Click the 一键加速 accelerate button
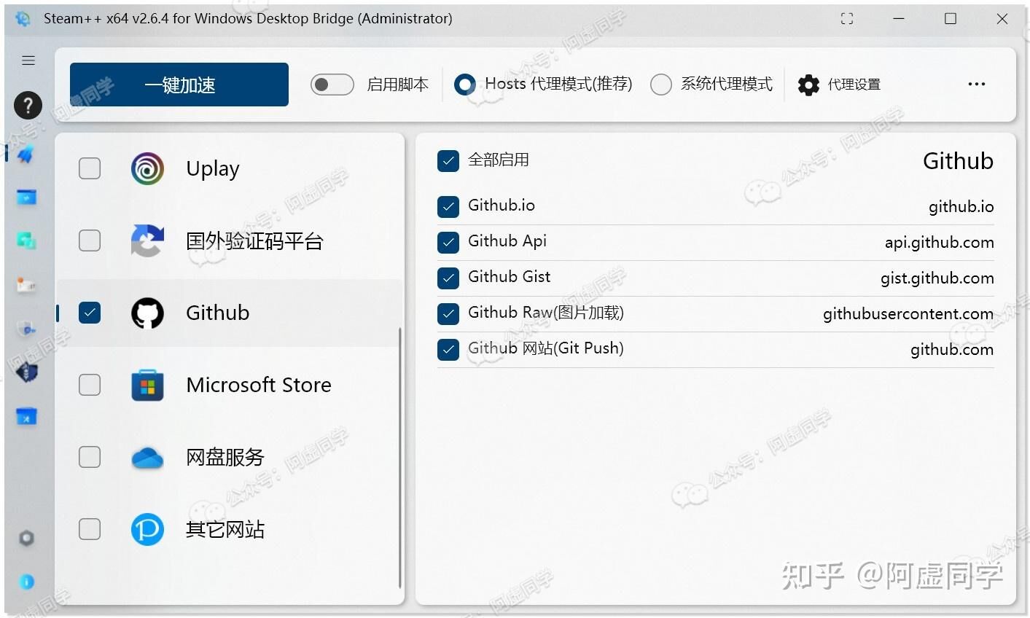1030x618 pixels. (x=179, y=85)
